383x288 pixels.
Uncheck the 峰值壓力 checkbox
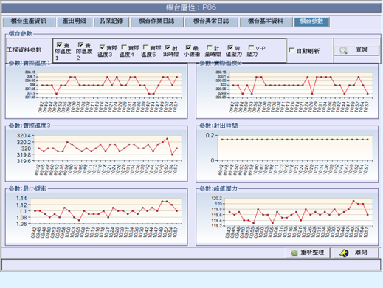tap(230, 47)
